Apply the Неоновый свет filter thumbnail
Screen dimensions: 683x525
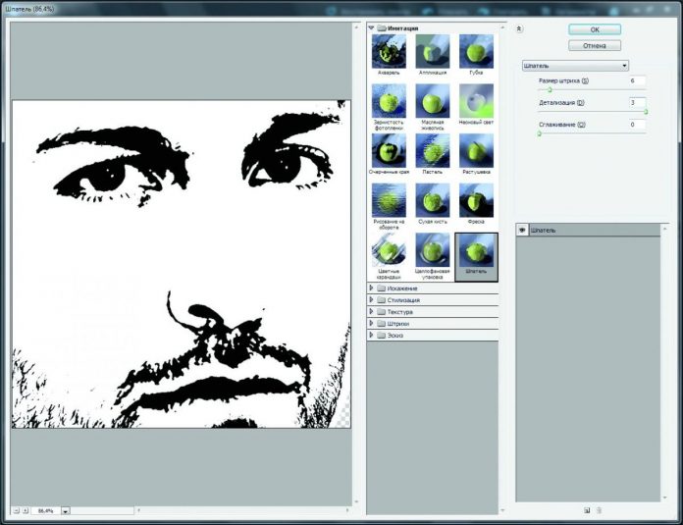(476, 100)
